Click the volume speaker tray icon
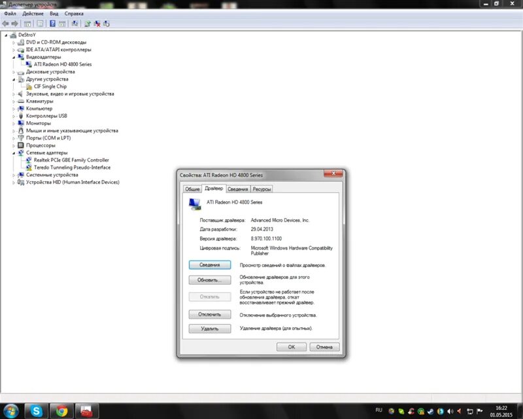The width and height of the screenshot is (523, 419). point(450,411)
